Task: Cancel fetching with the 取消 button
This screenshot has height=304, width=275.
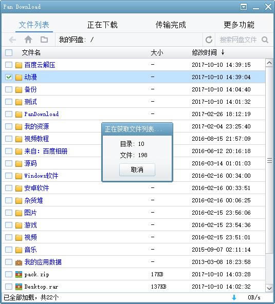Action: tap(137, 170)
